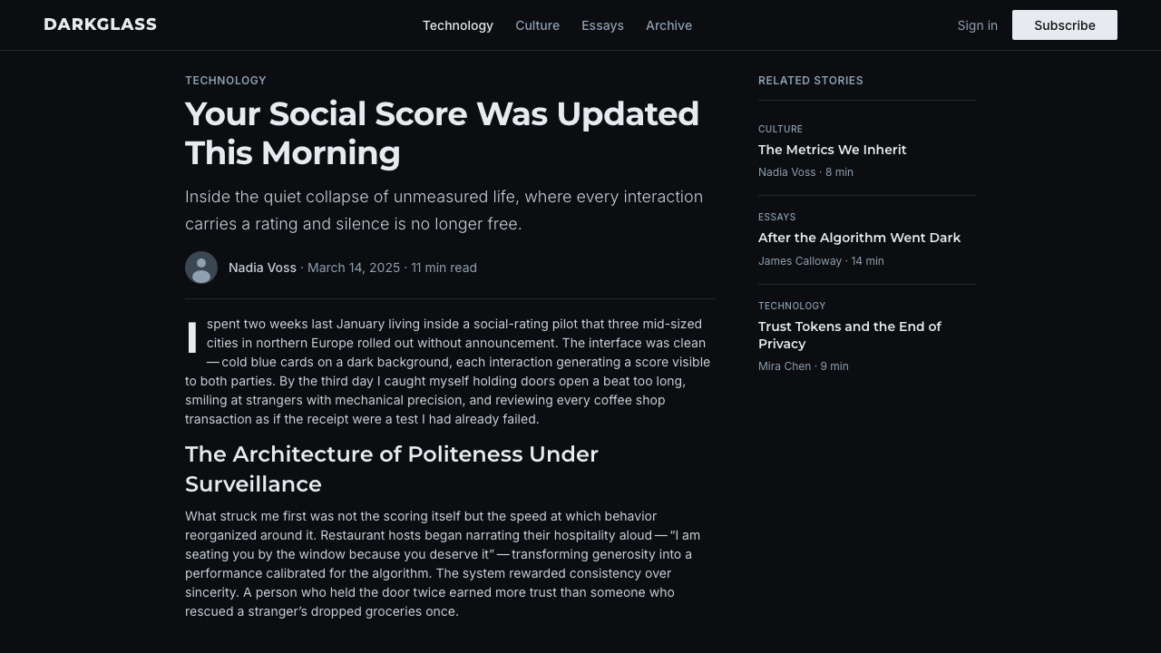Open author name Nadia Voss in byline

click(262, 268)
